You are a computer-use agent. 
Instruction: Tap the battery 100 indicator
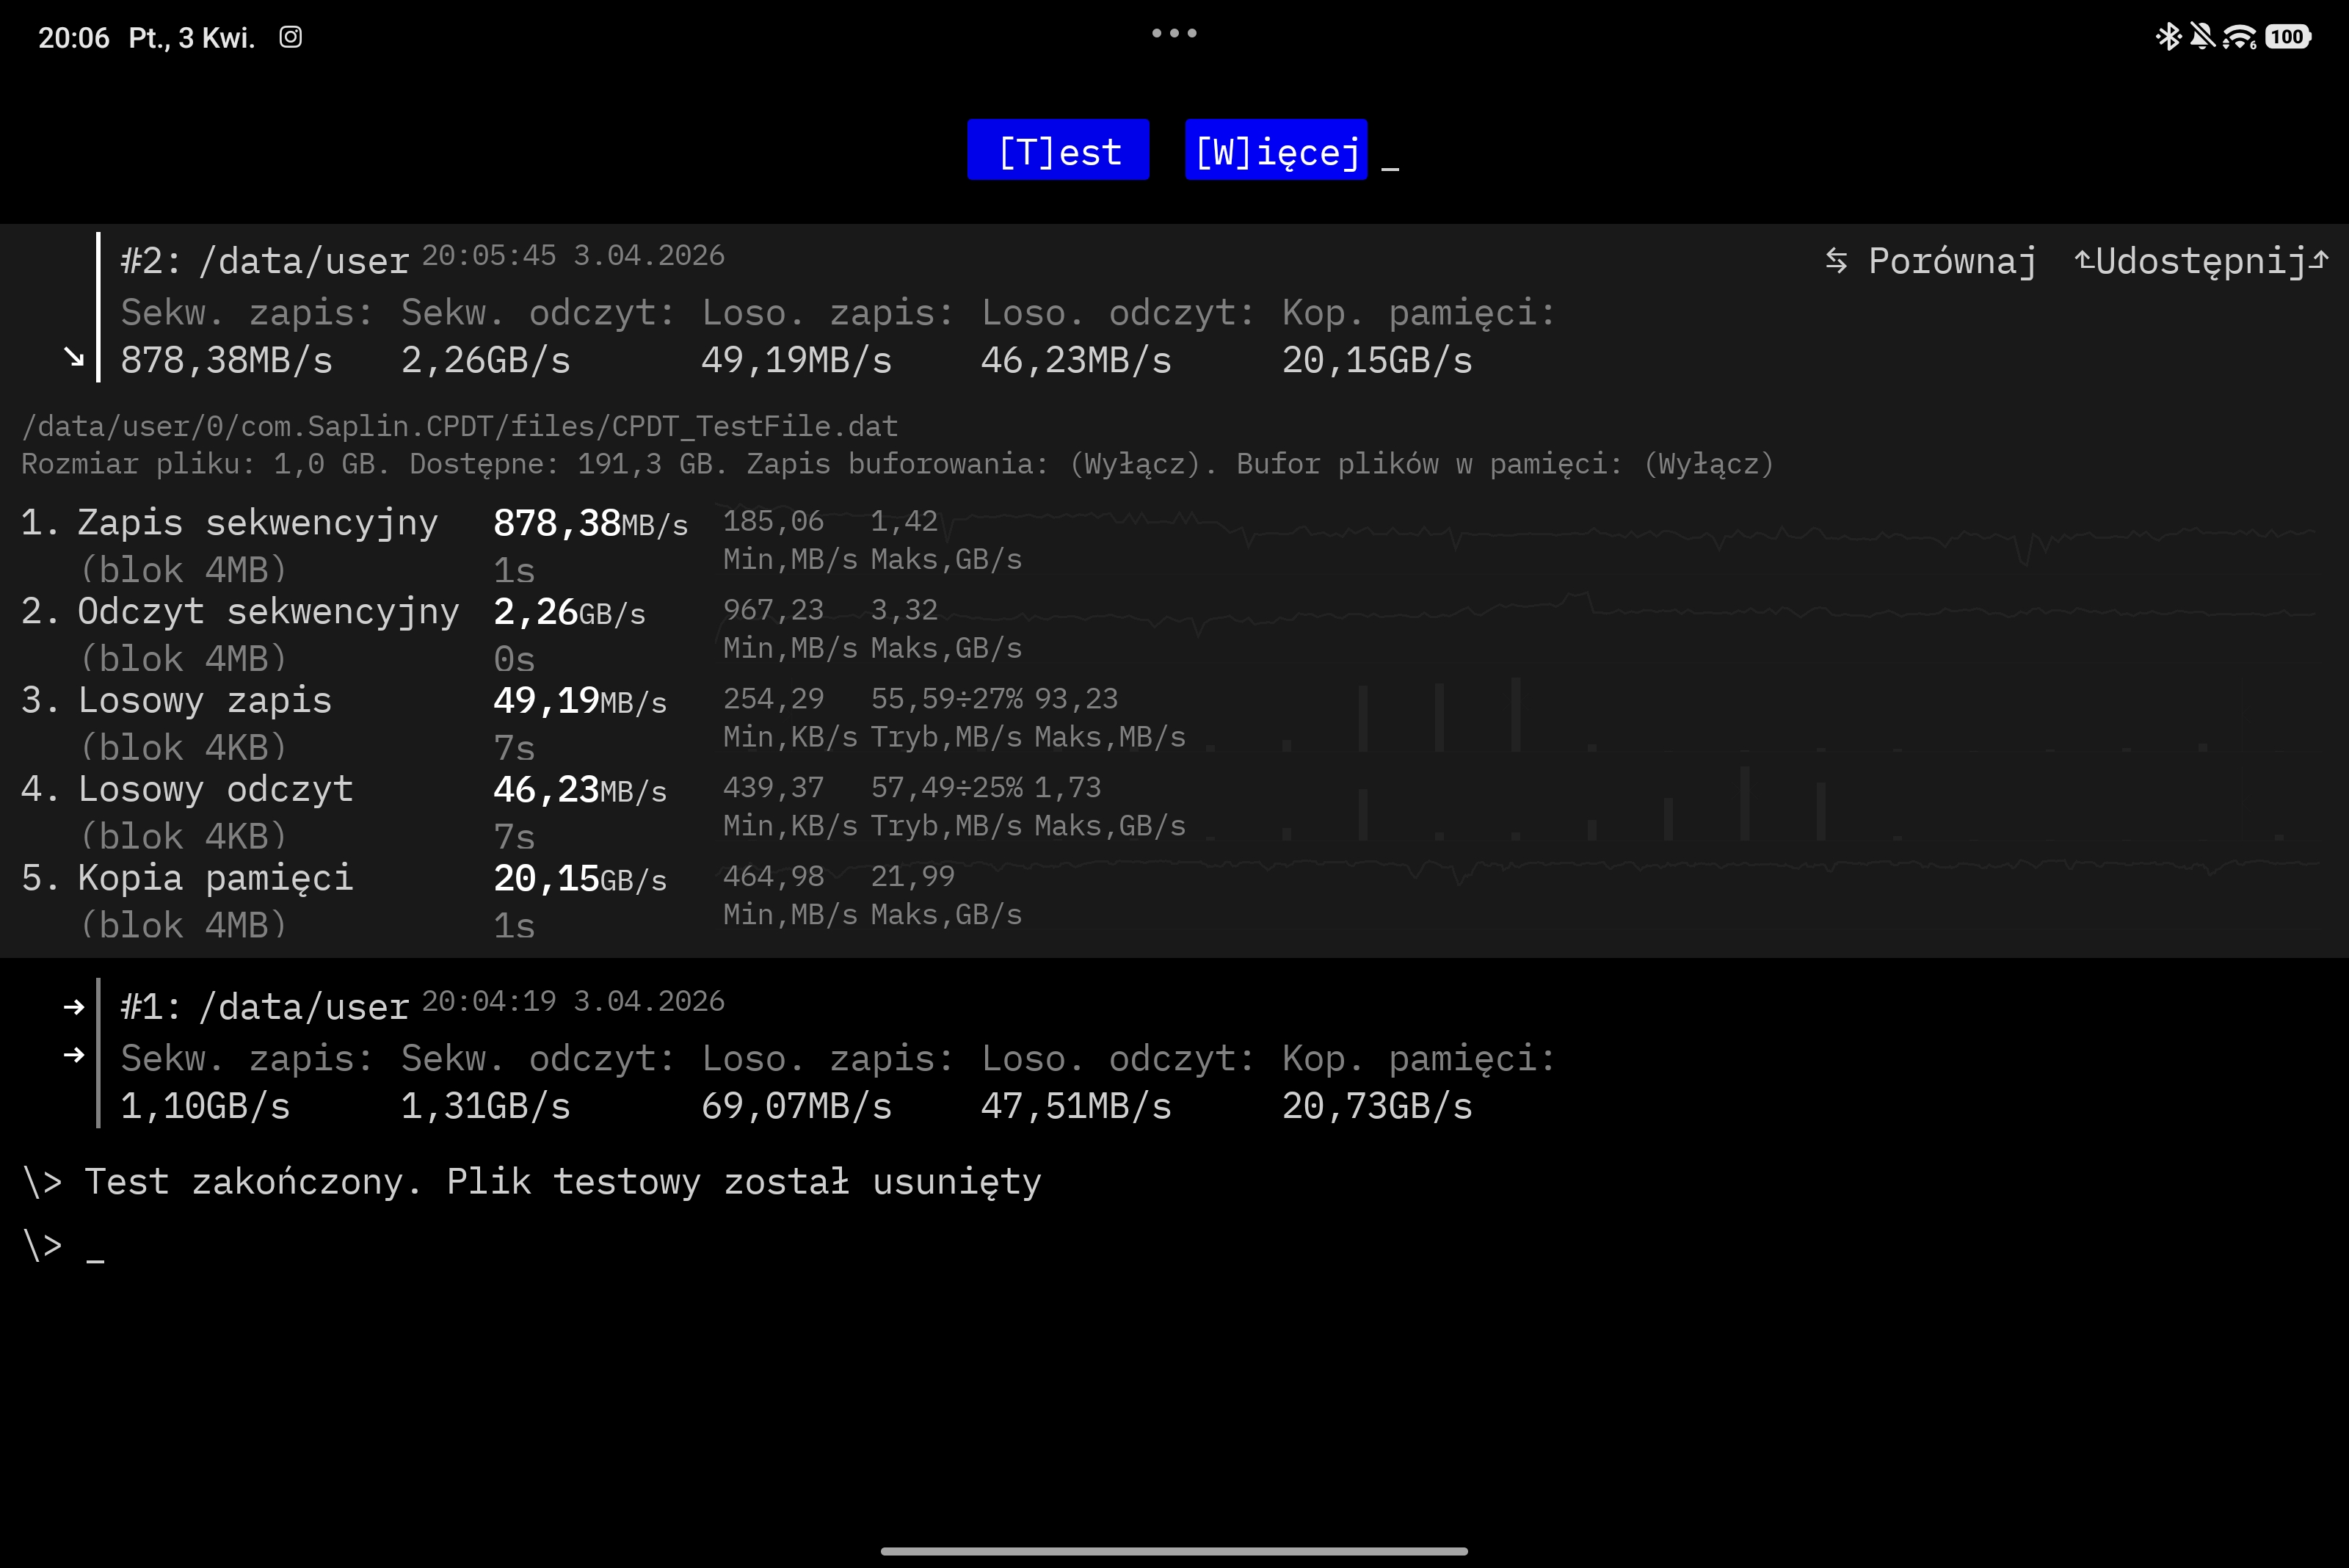click(2288, 38)
